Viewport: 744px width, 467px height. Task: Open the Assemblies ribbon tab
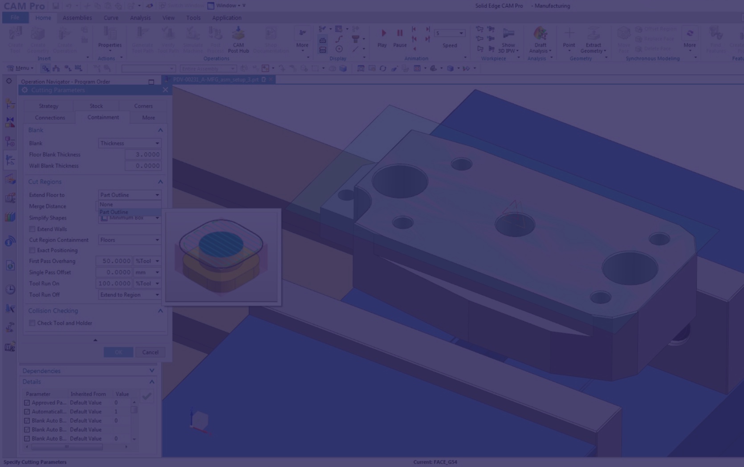[77, 18]
